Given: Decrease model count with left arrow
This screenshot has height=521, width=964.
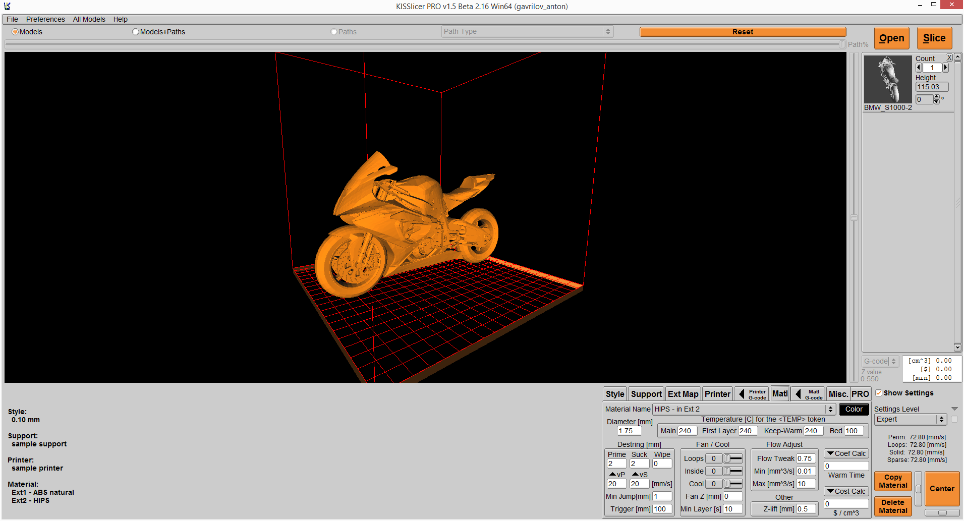Looking at the screenshot, I should click(919, 68).
